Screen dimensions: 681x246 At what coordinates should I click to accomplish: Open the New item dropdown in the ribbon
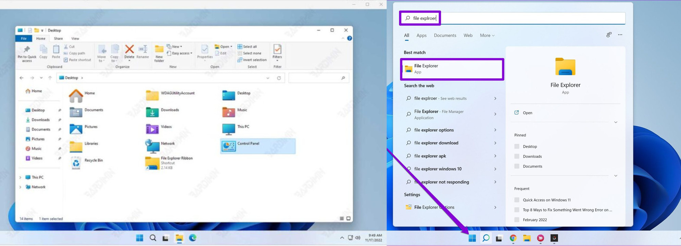174,46
